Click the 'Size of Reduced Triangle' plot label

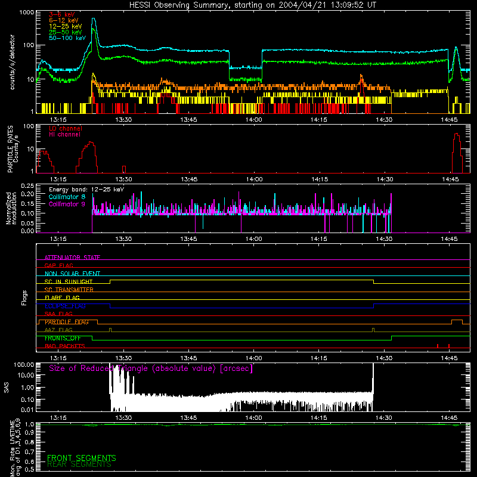151,368
